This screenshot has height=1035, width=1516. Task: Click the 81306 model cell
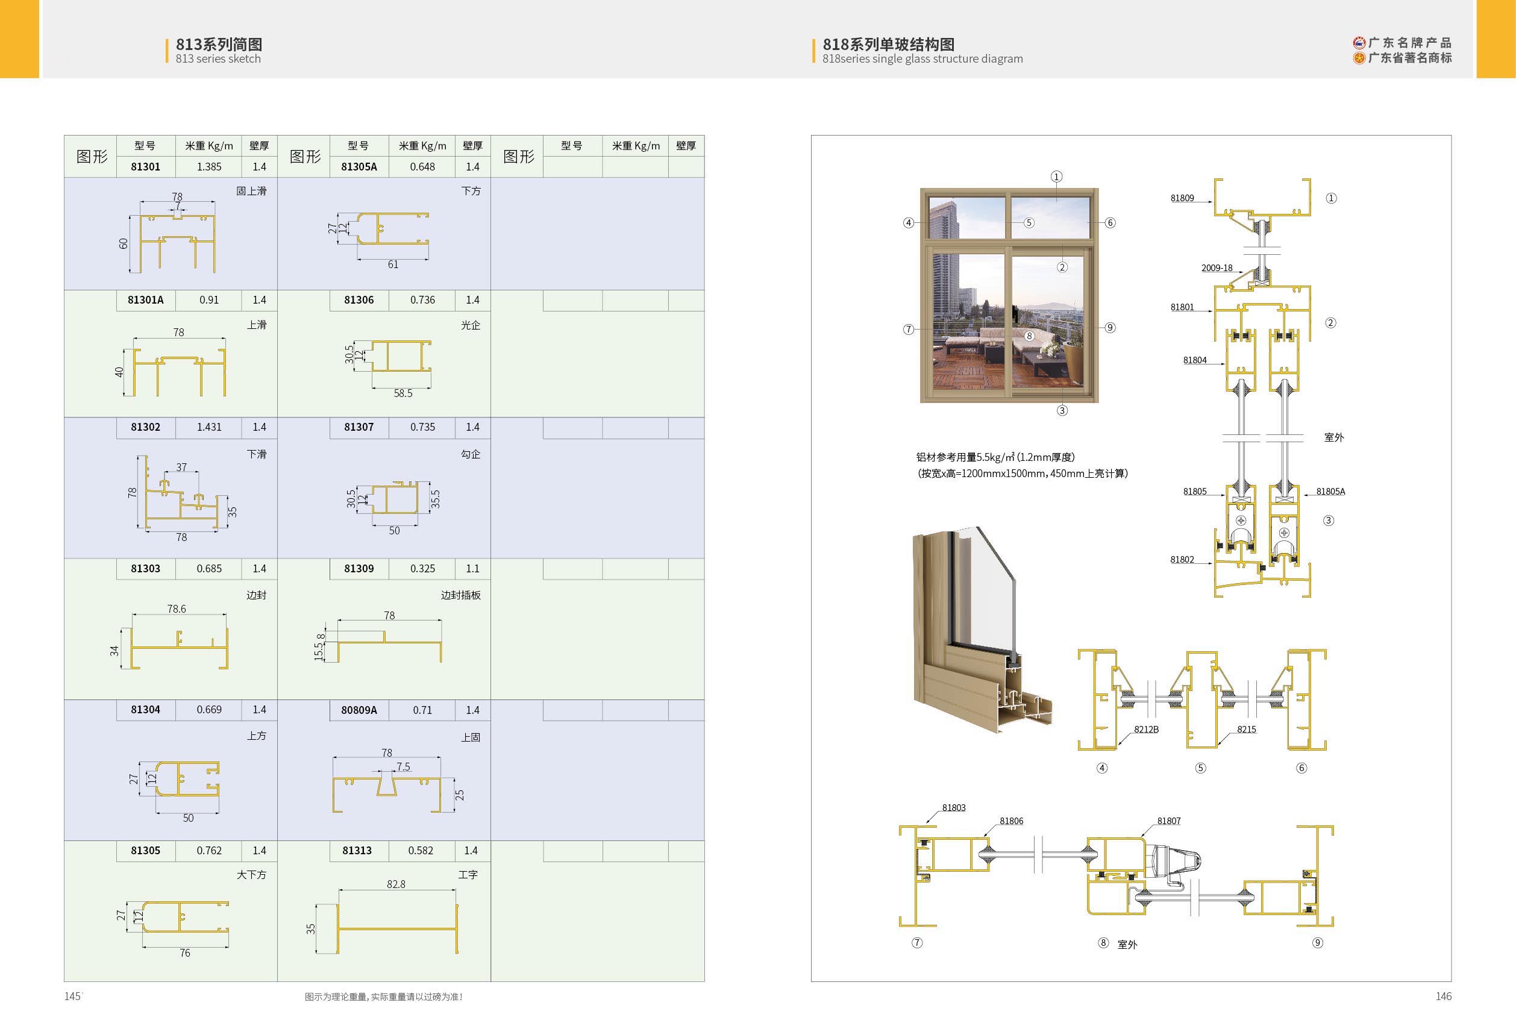tap(359, 300)
